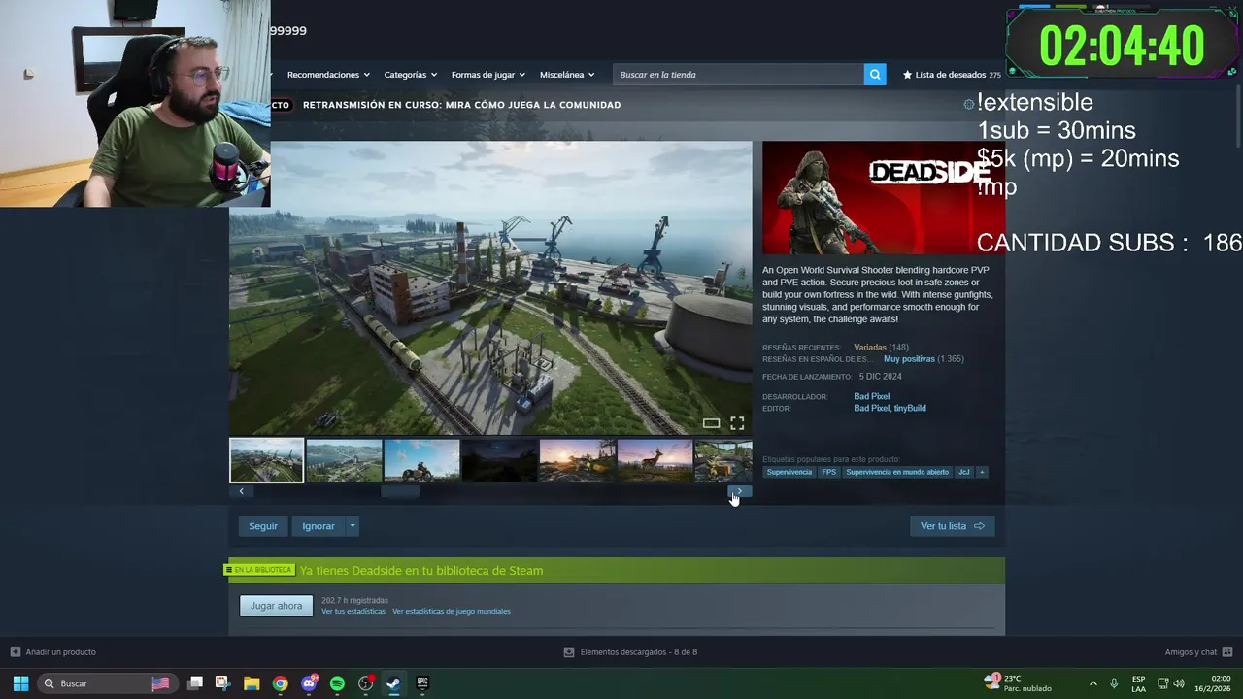Open Ver tus estadísticas link
The image size is (1243, 699).
(353, 612)
